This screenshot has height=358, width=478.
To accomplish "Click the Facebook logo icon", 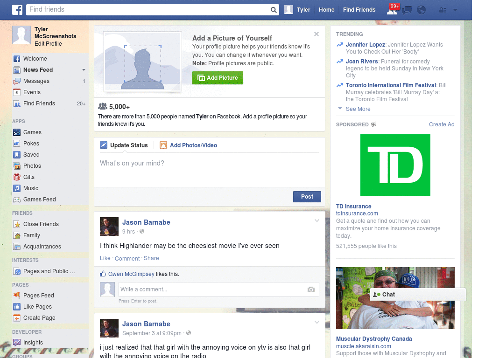I will 17,10.
